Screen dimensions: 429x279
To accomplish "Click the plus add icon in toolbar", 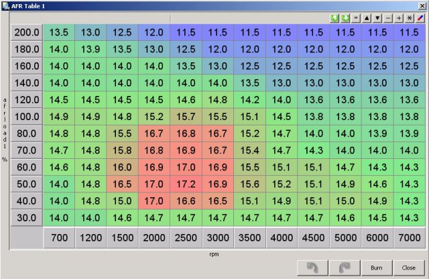I will pyautogui.click(x=399, y=18).
